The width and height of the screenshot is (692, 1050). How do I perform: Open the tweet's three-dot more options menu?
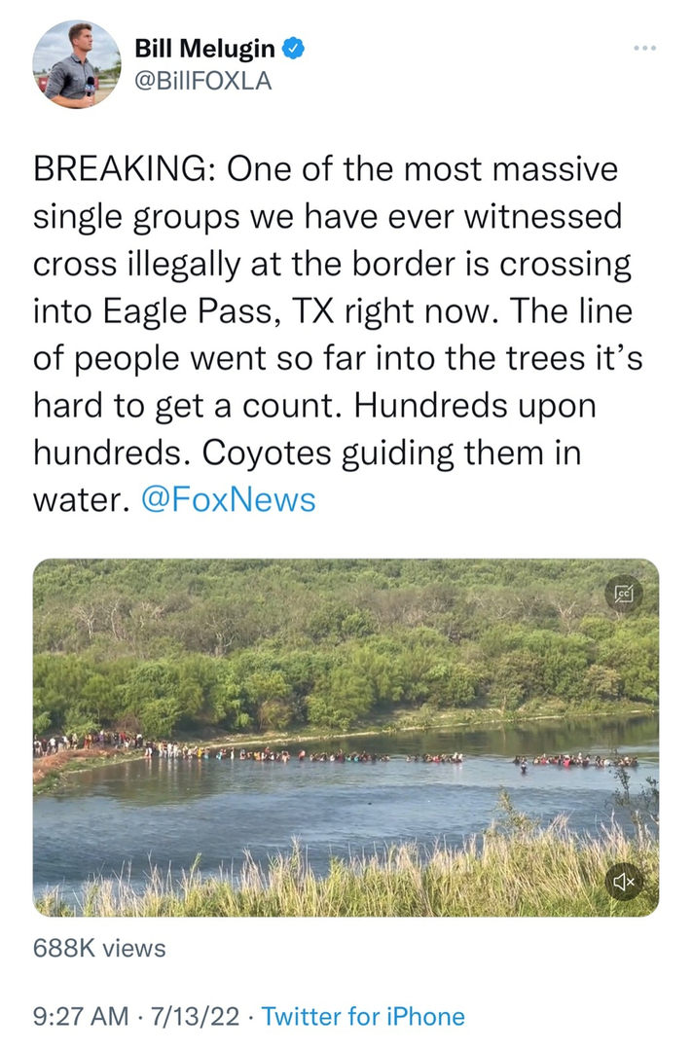pyautogui.click(x=643, y=48)
